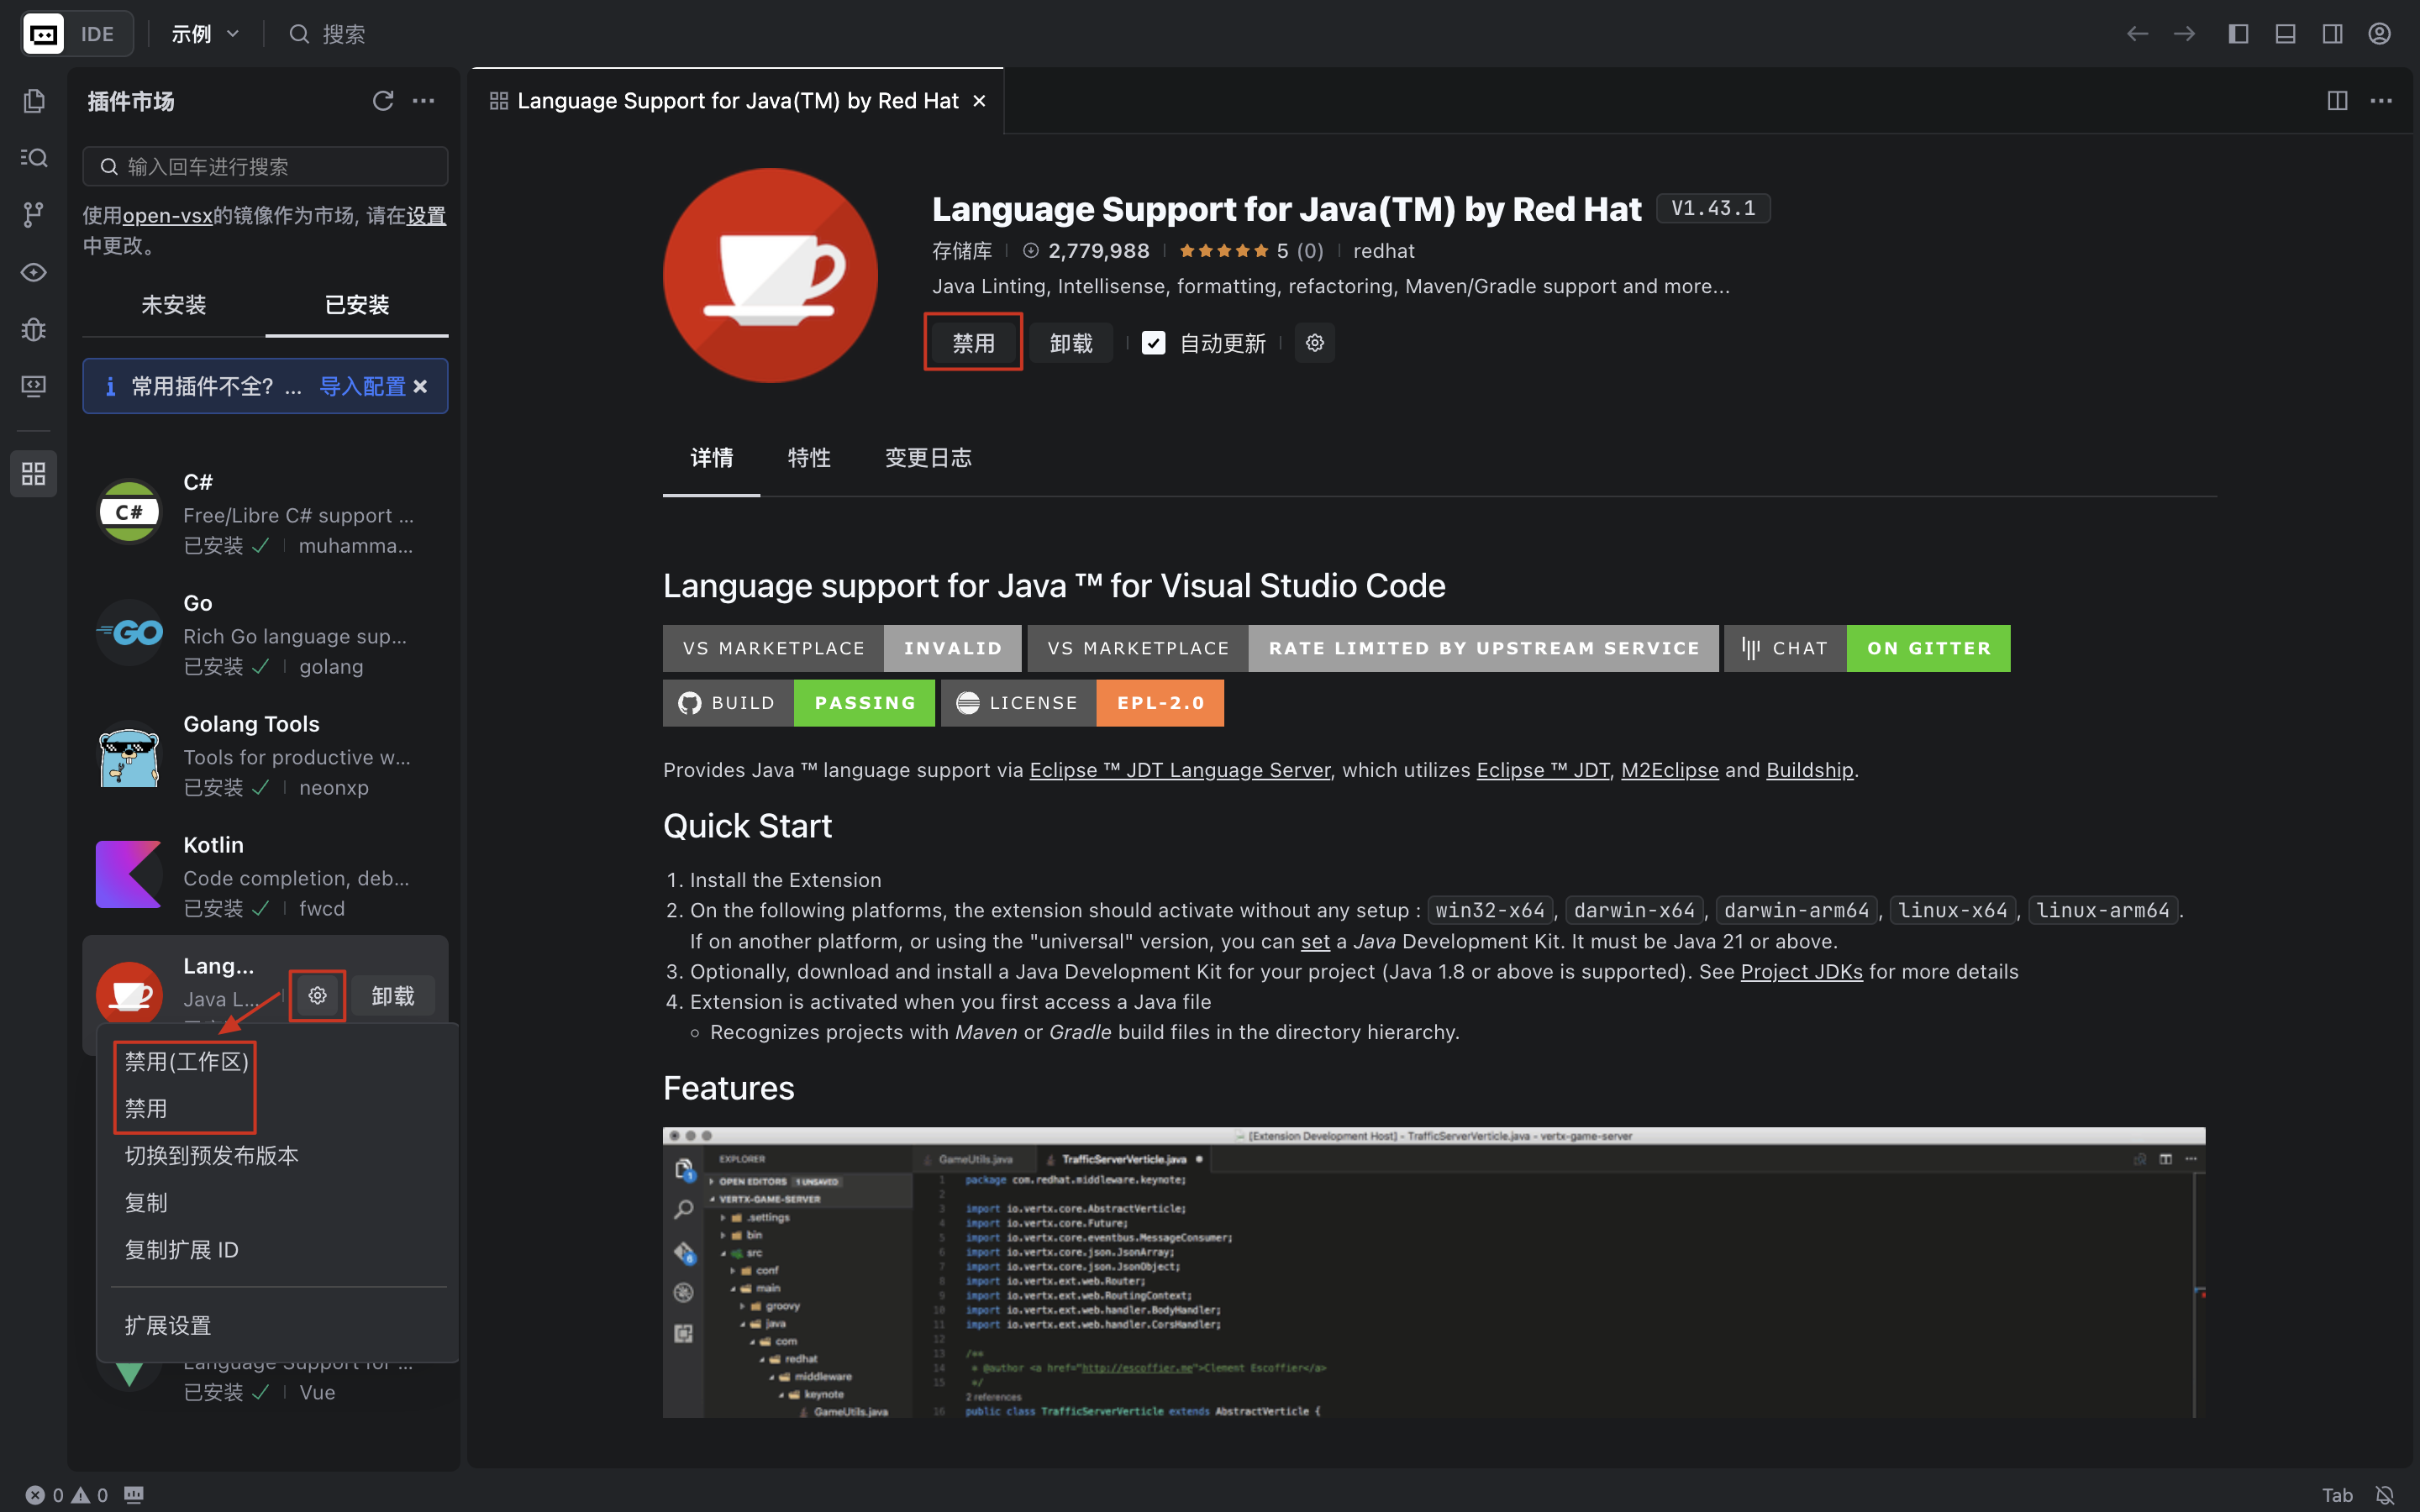Click the gear icon next to 自动更新
Screen dimensions: 2420x1512
pyautogui.click(x=1314, y=343)
